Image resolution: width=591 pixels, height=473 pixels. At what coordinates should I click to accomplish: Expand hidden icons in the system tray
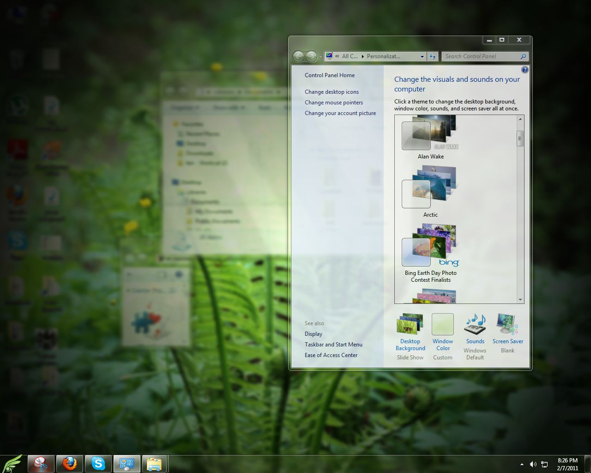522,464
